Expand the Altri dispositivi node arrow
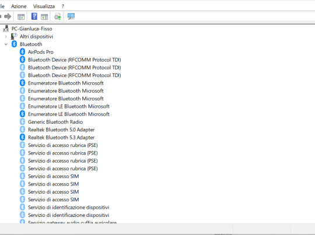This screenshot has width=315, height=235. (6, 37)
